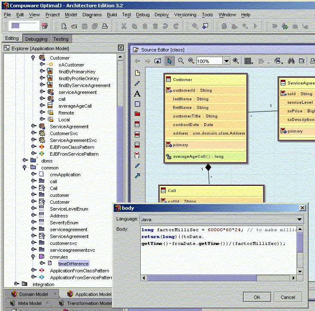Image resolution: width=315 pixels, height=311 pixels.
Task: Switch to the Testing tab
Action: (61, 39)
